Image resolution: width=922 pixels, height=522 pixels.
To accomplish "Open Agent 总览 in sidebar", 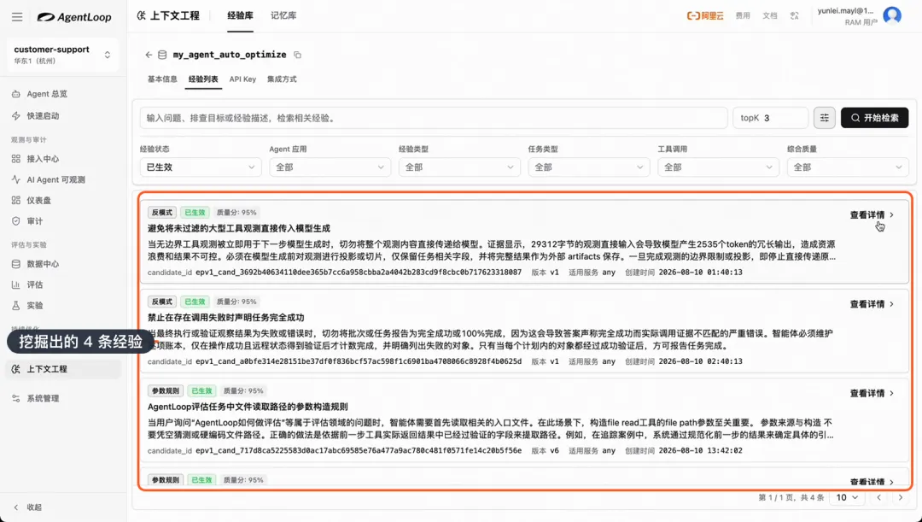I will (x=47, y=94).
